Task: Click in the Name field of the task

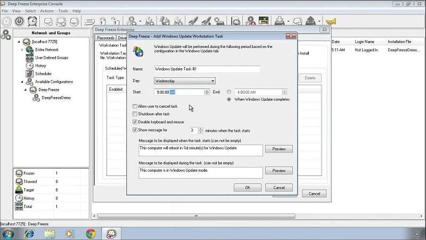Action: pyautogui.click(x=207, y=69)
